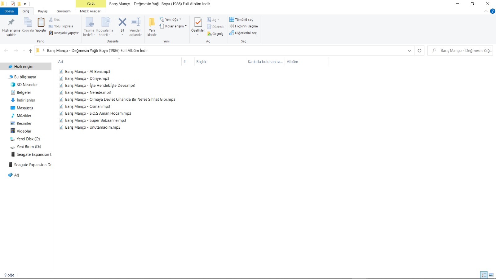The image size is (496, 279).
Task: Invert selection with Diğerlerini seç
Action: coord(243,33)
